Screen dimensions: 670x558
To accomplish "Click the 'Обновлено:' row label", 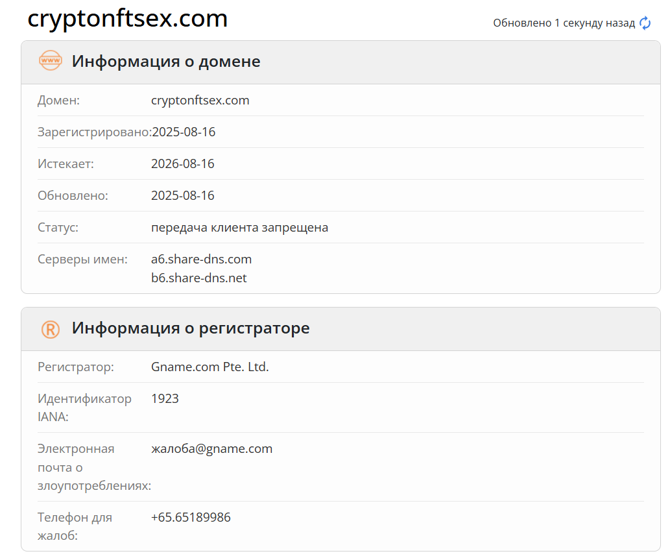I will (x=73, y=195).
